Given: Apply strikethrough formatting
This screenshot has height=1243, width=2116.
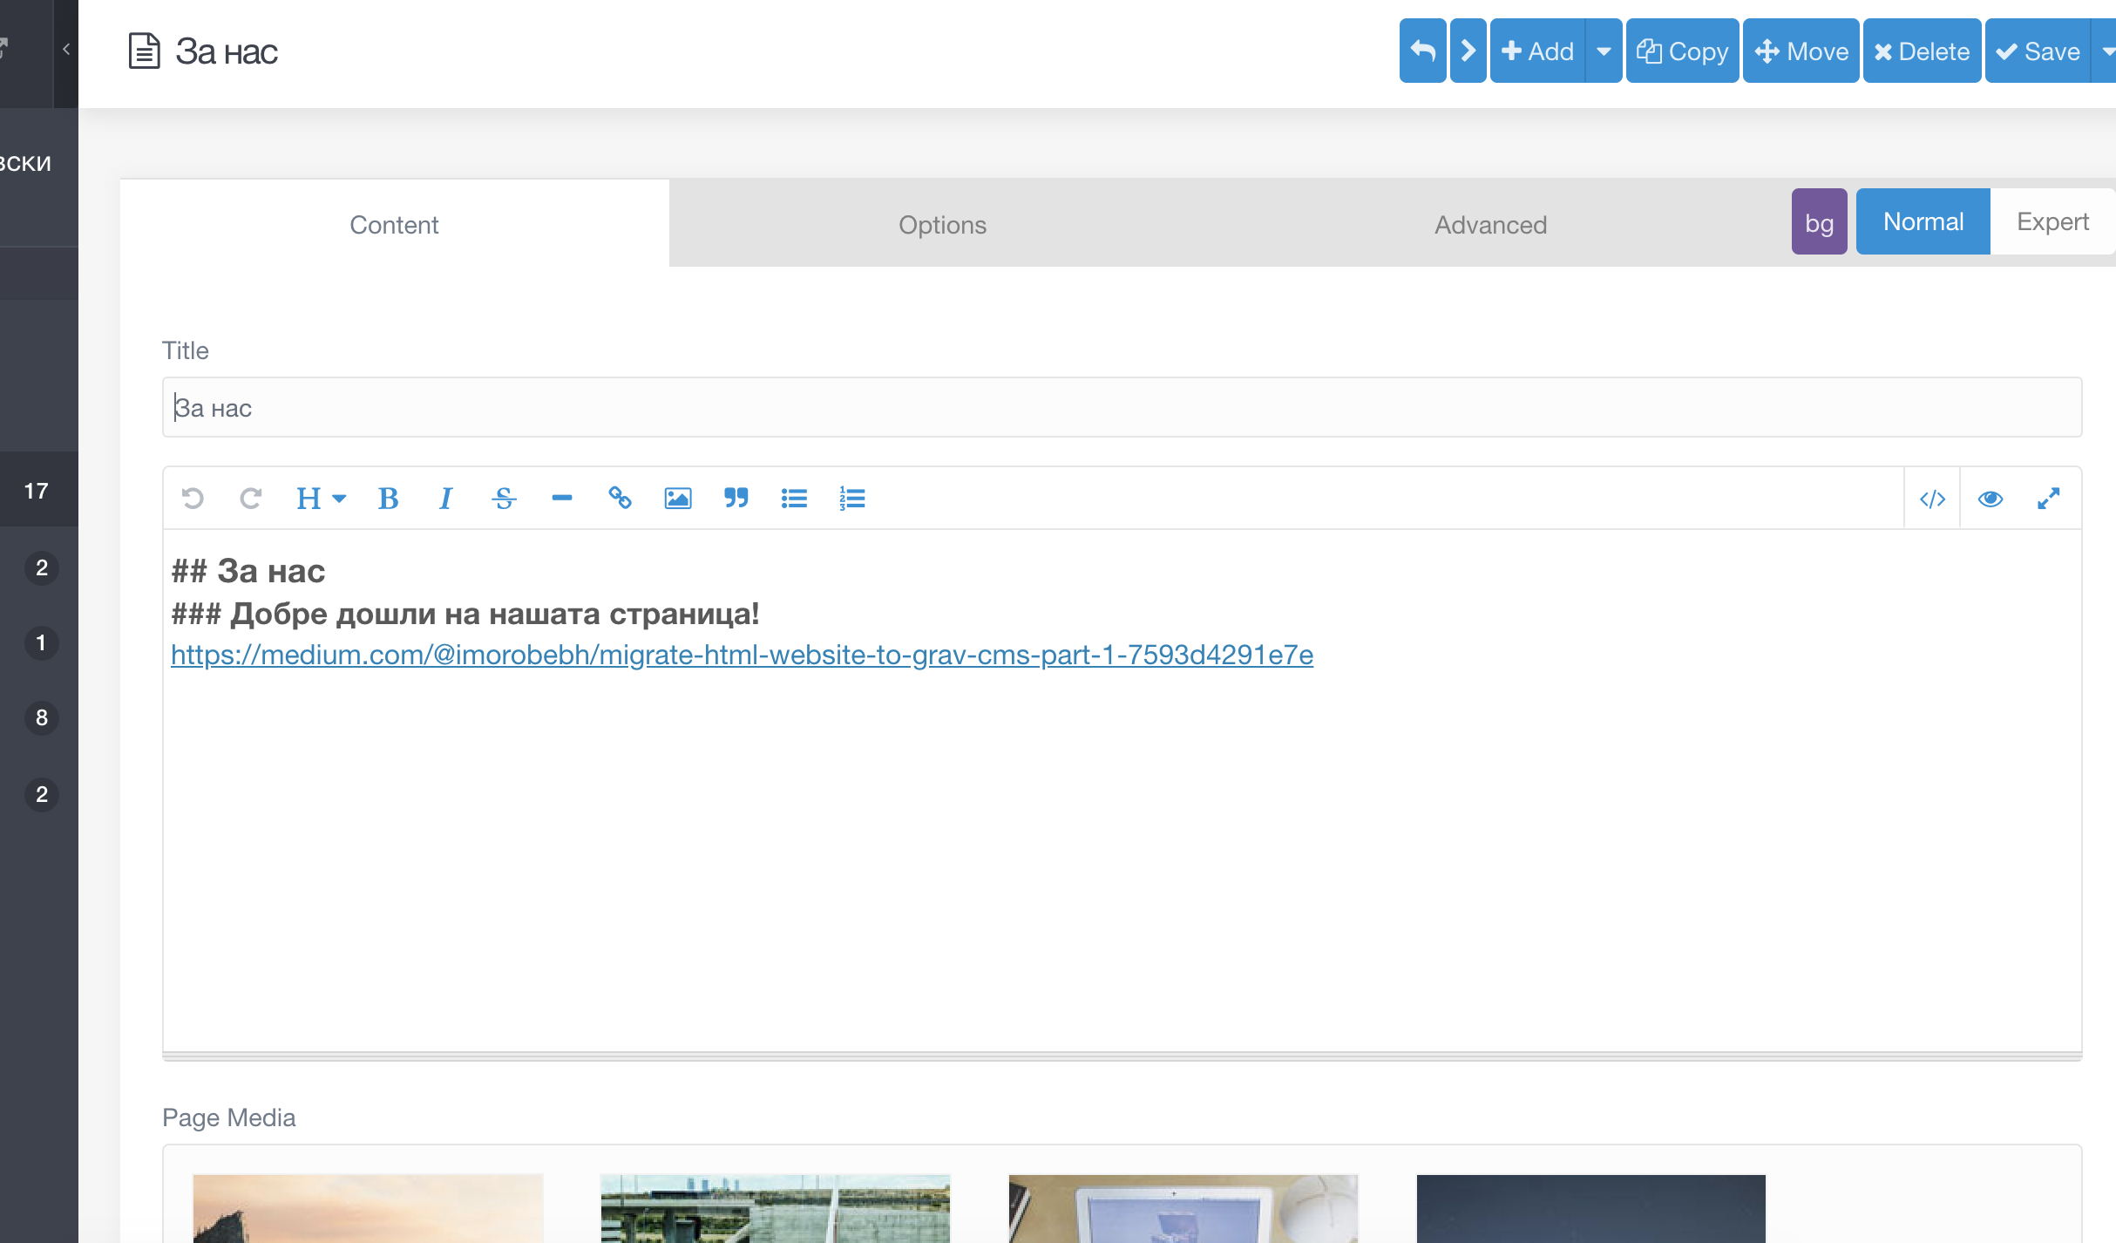Looking at the screenshot, I should click(504, 498).
